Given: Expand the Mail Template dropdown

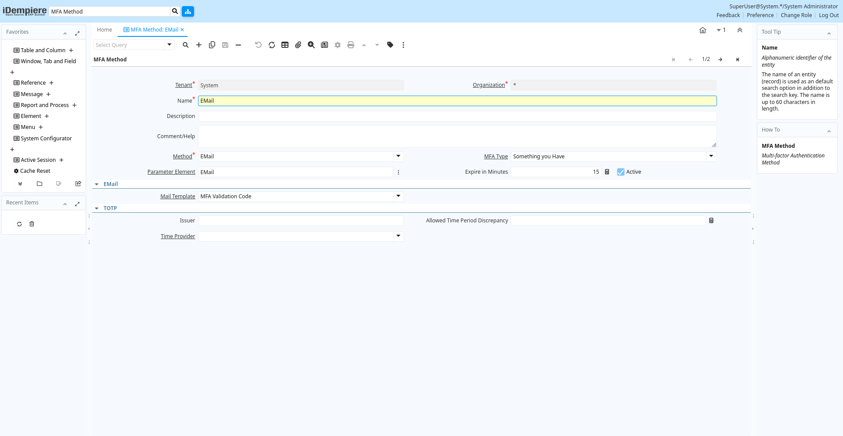Looking at the screenshot, I should pos(398,196).
